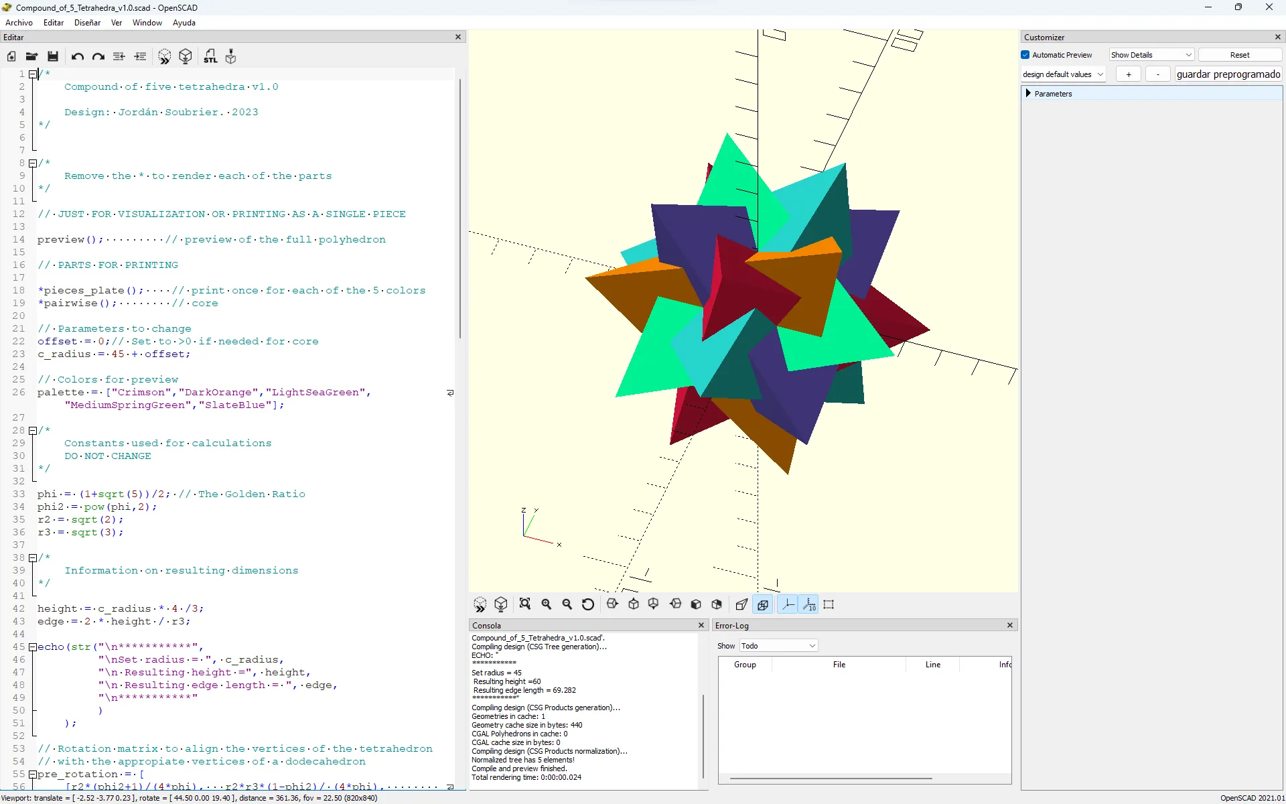Click guardar preprogramado button
The height and width of the screenshot is (804, 1286).
coord(1228,74)
